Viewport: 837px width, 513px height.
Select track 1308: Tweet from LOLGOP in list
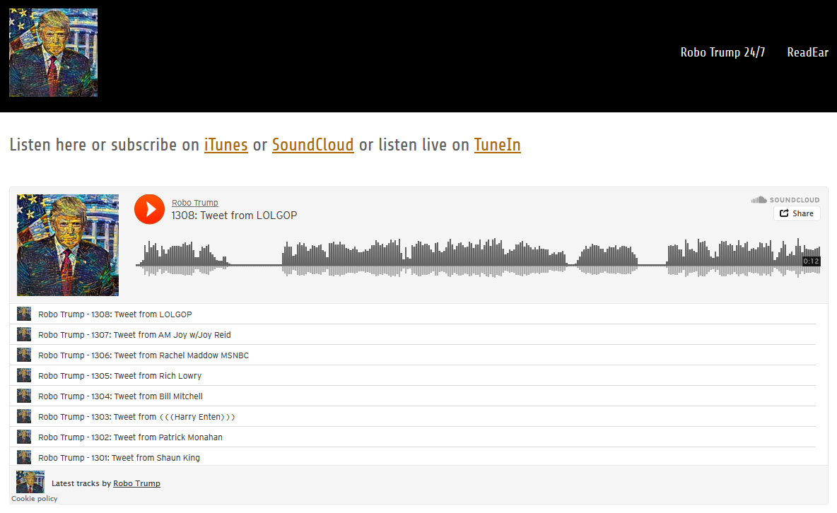pyautogui.click(x=413, y=314)
